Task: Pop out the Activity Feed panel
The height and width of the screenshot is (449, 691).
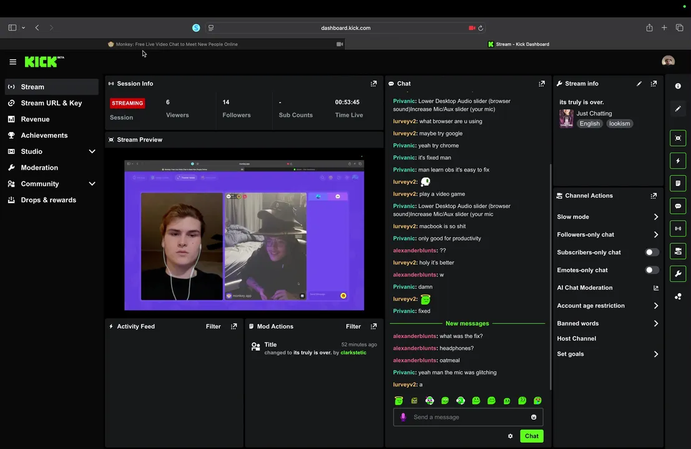Action: click(234, 327)
